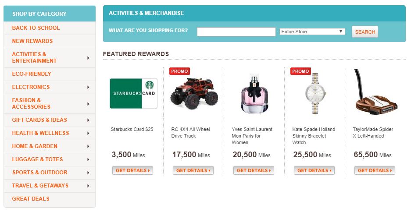Get details for Starbucks Card $25
The image size is (411, 212).
click(132, 170)
